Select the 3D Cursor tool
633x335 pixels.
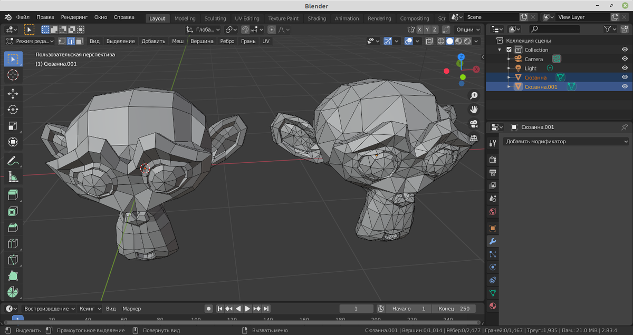tap(13, 75)
